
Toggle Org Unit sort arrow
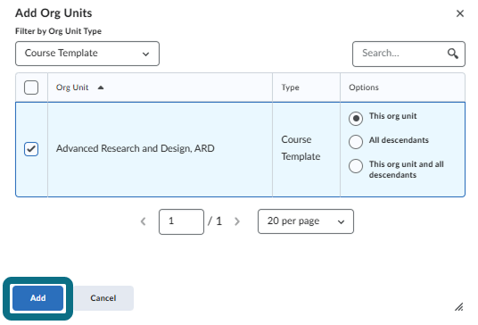coord(101,87)
